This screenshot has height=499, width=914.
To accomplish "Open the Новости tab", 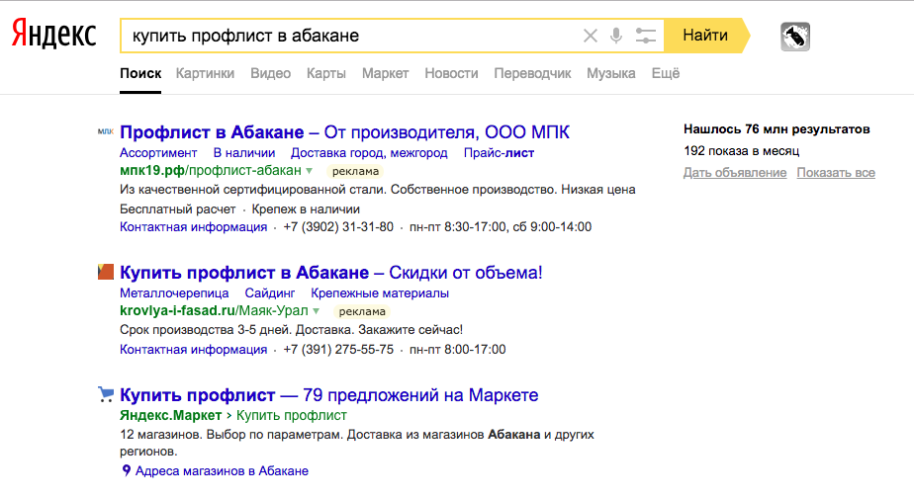I will coord(451,73).
